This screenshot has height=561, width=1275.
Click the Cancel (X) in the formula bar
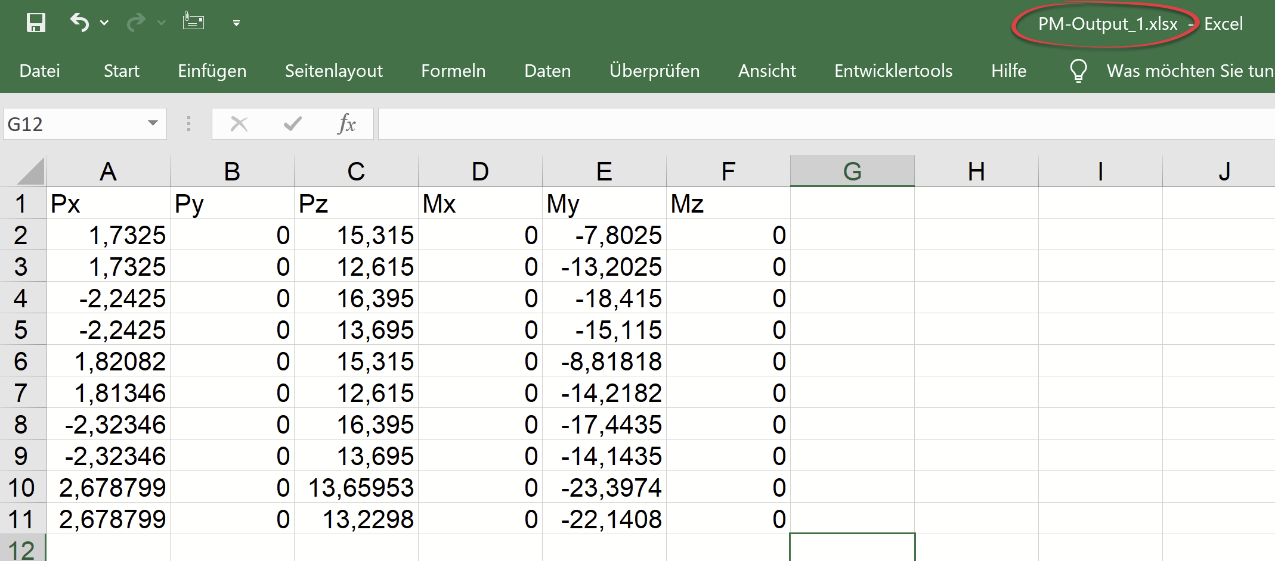pos(240,124)
